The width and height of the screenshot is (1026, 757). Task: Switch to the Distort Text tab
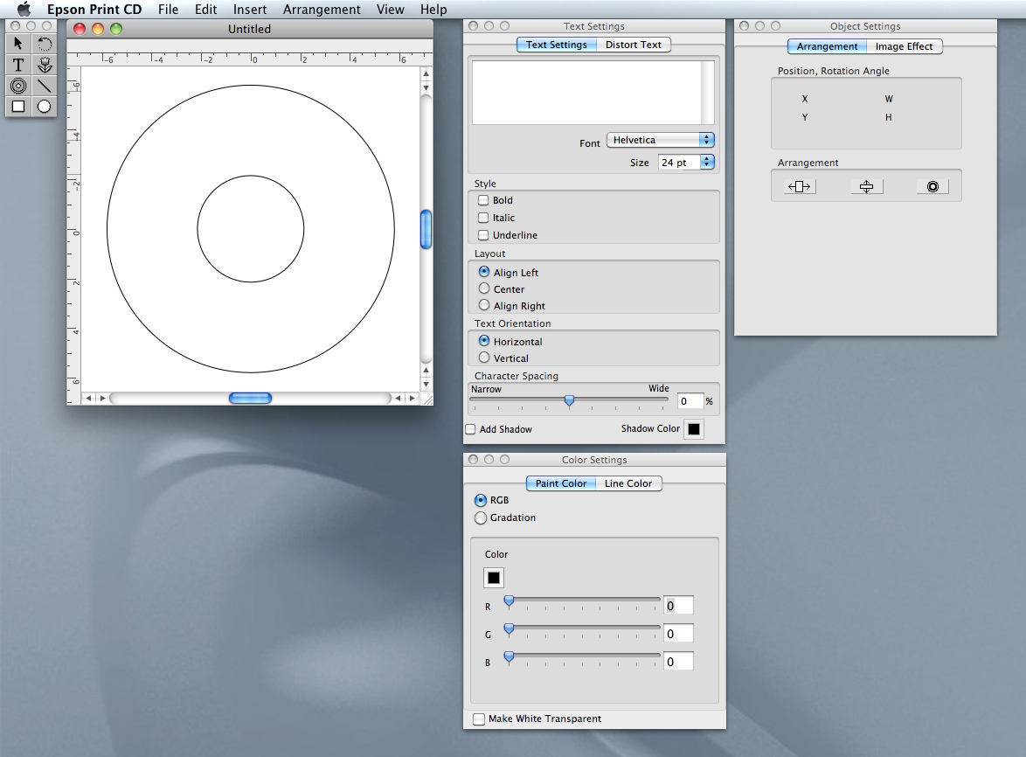[634, 45]
